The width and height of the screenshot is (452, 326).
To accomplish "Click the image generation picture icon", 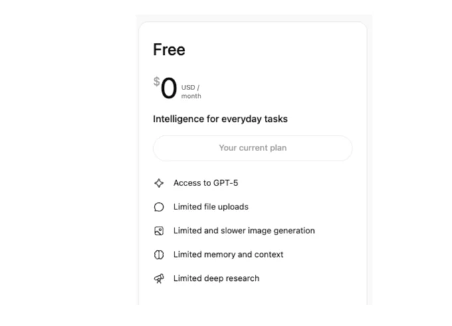I will click(x=159, y=231).
